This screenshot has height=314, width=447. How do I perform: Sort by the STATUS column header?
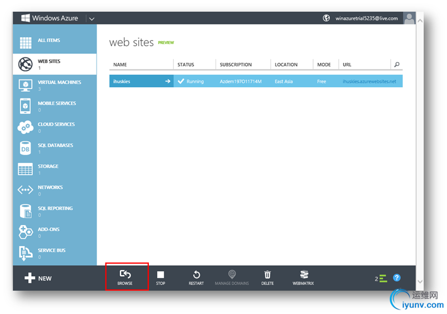pyautogui.click(x=185, y=64)
